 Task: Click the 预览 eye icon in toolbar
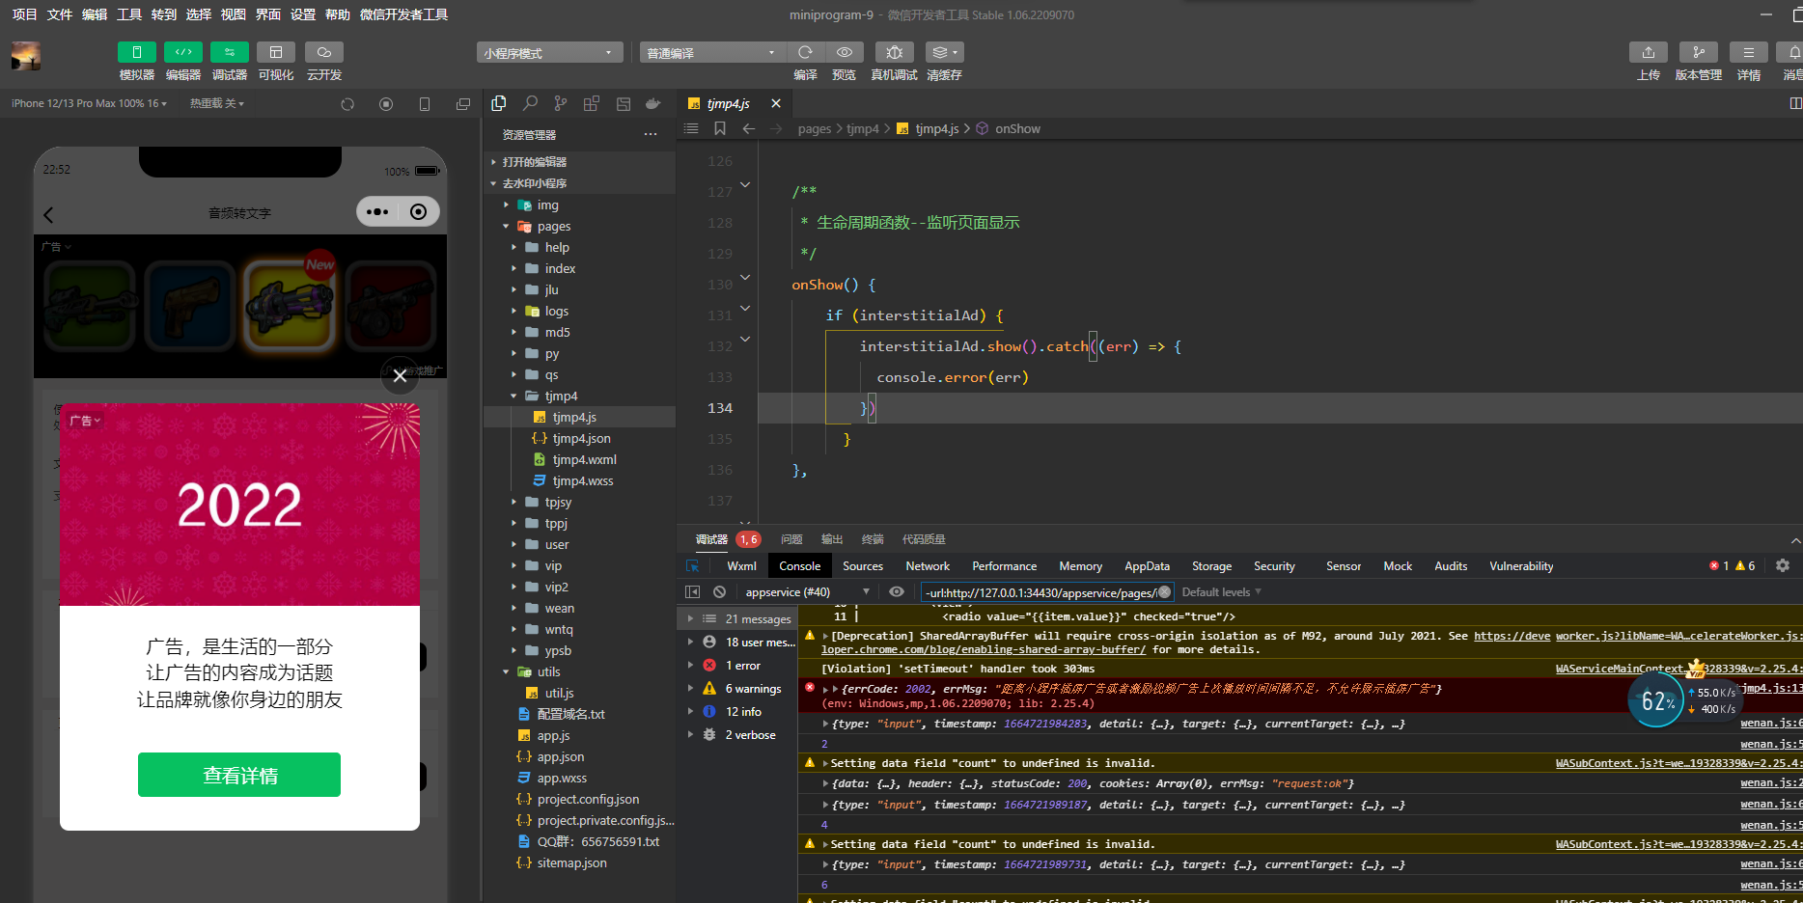click(x=844, y=52)
